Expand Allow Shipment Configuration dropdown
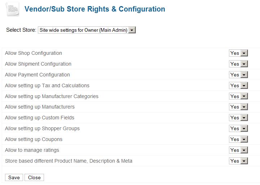 (238, 64)
